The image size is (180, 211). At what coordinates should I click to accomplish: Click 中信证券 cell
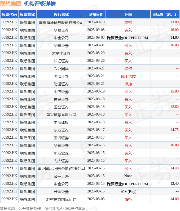pyautogui.click(x=61, y=92)
